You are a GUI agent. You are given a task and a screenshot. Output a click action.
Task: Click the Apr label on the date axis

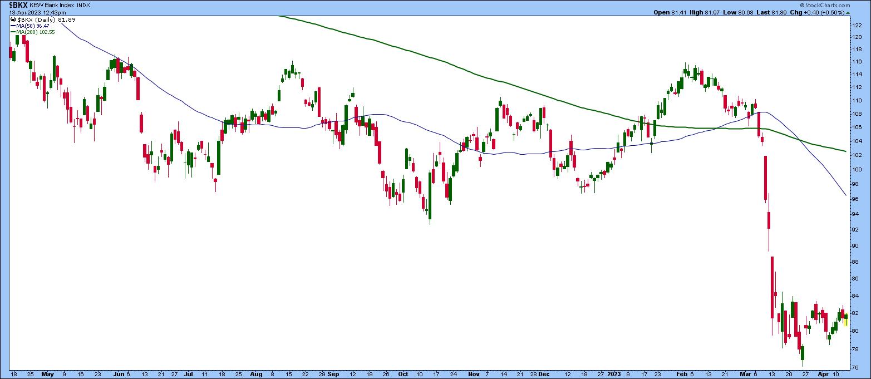(821, 375)
